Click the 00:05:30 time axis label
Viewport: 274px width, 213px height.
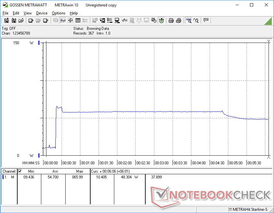point(254,163)
